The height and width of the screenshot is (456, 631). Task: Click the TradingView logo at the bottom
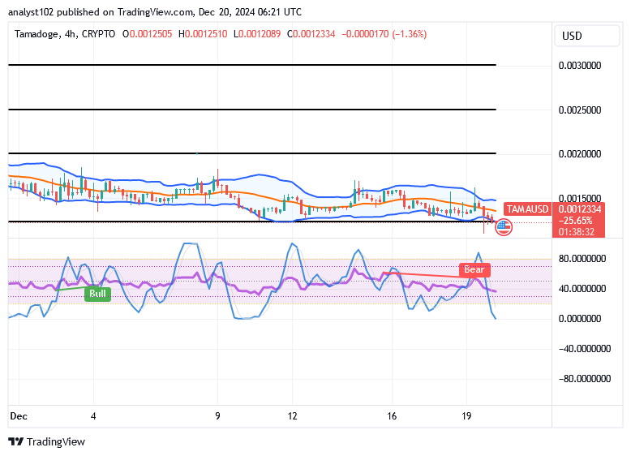[x=47, y=442]
